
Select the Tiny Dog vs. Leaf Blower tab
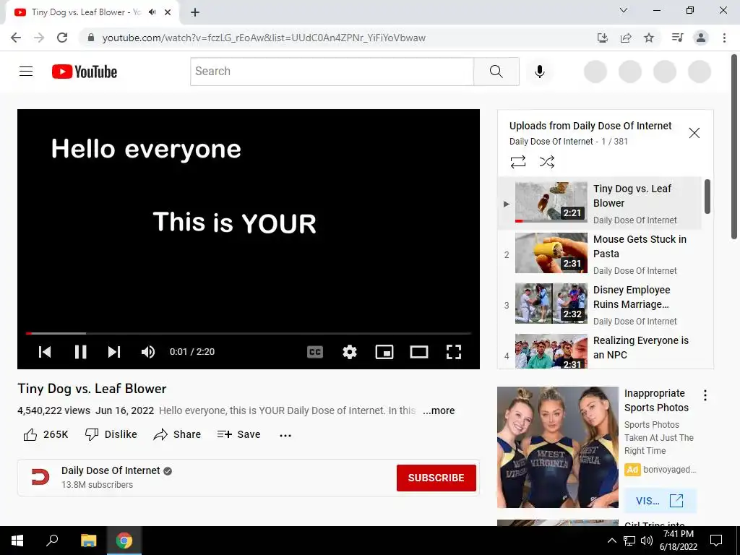coord(92,12)
